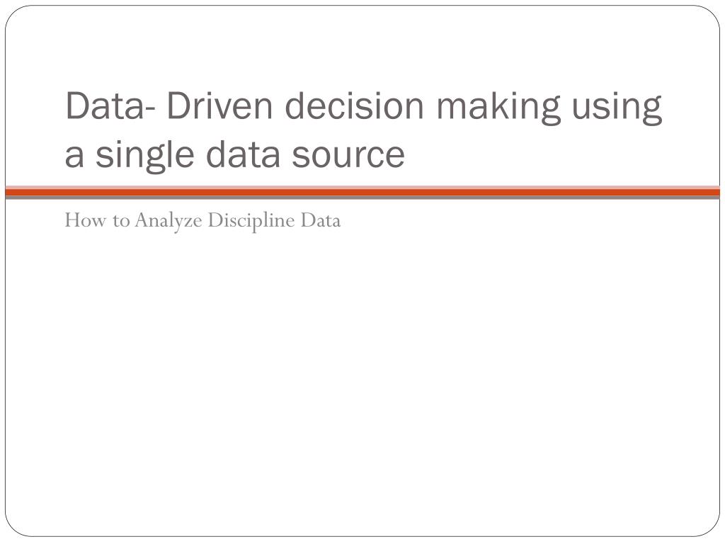Click the second-line word "data" in title

(x=243, y=154)
